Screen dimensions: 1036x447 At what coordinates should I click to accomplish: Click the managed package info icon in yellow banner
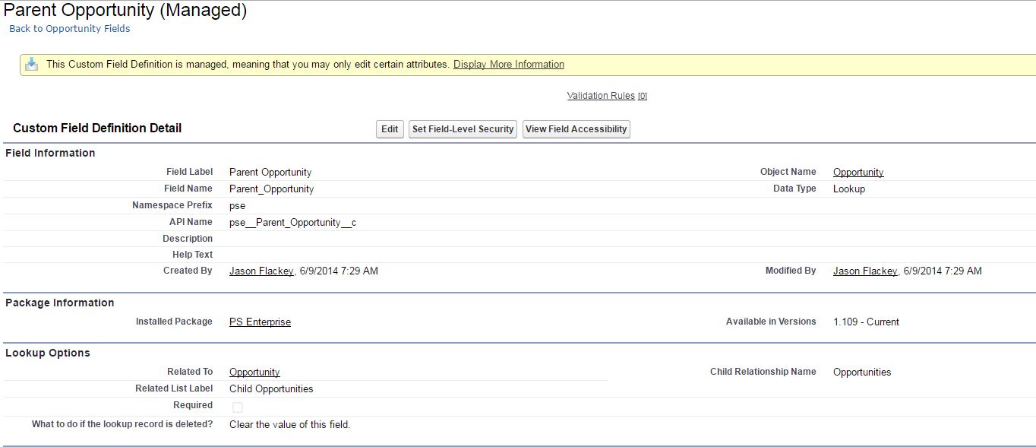32,65
